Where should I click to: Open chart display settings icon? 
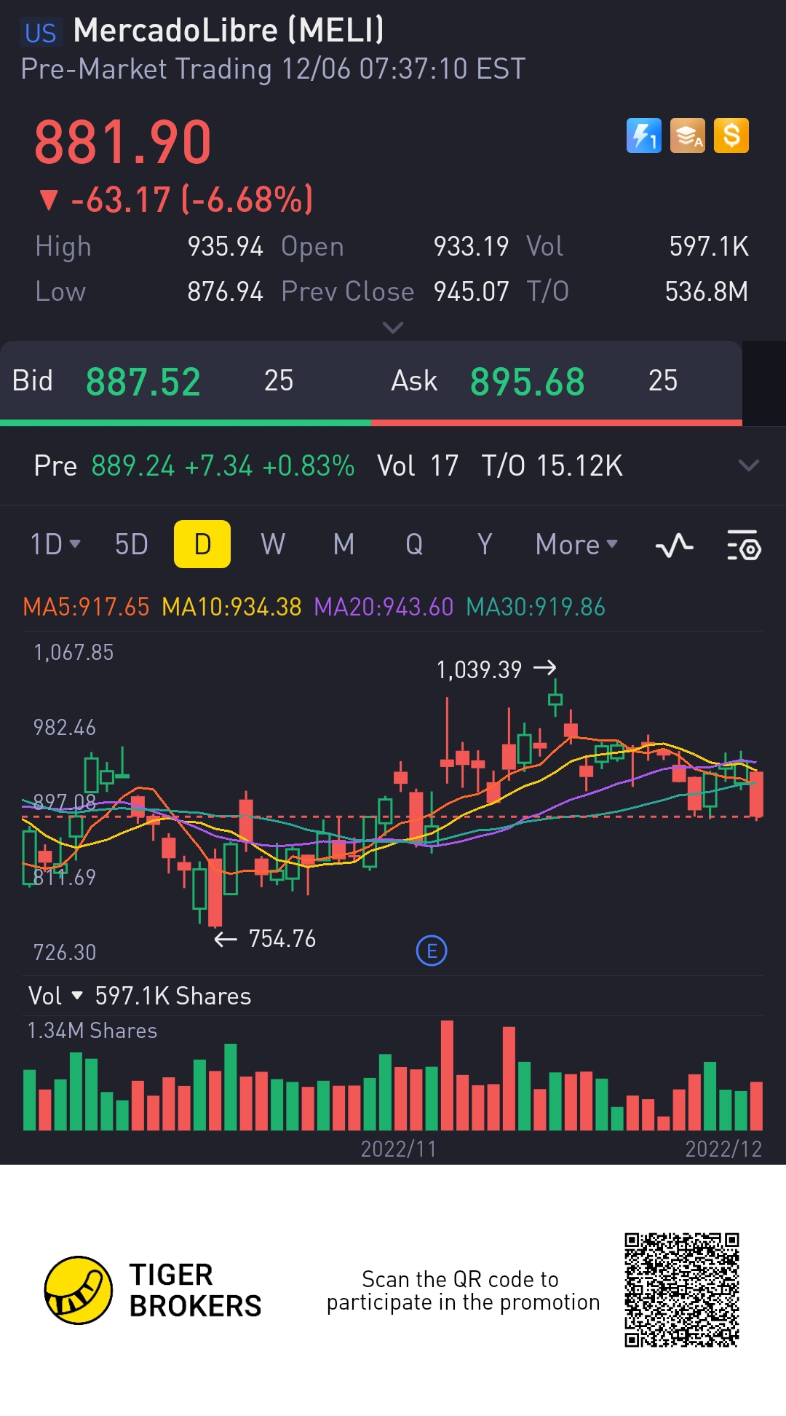744,545
